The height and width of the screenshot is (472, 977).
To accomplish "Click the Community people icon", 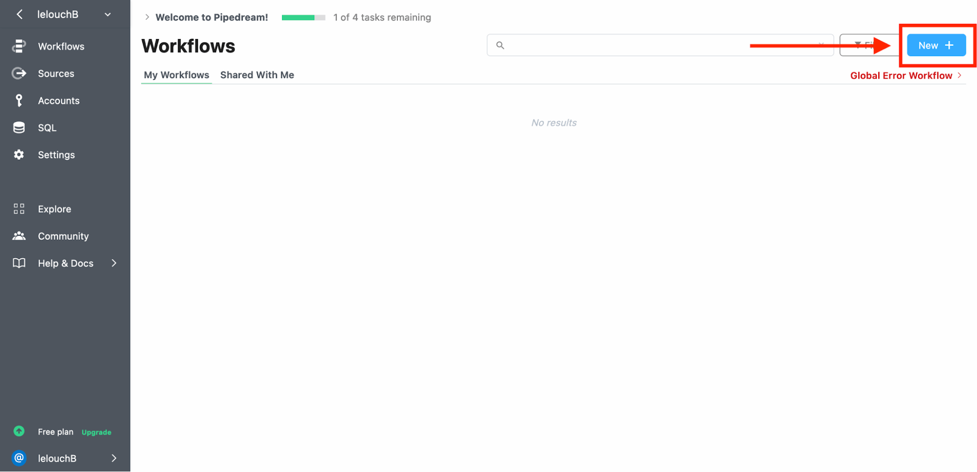I will 19,236.
